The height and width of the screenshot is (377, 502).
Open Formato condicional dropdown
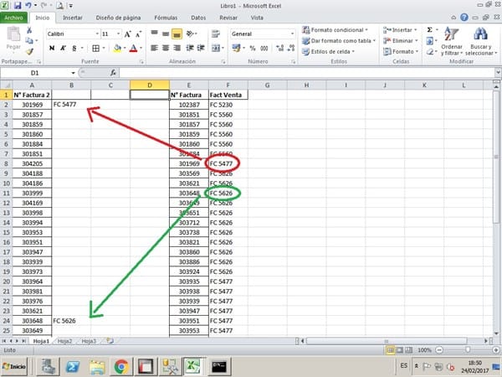click(x=335, y=30)
